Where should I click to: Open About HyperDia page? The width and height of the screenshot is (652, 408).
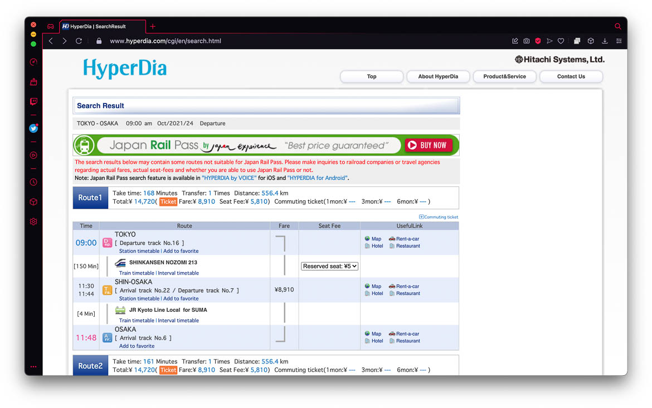[438, 76]
